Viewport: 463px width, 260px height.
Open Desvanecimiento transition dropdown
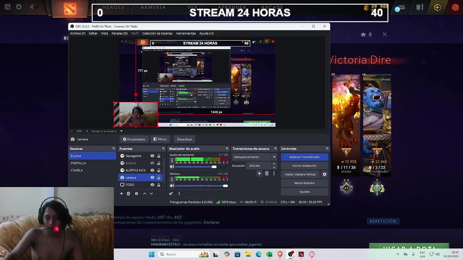255,157
